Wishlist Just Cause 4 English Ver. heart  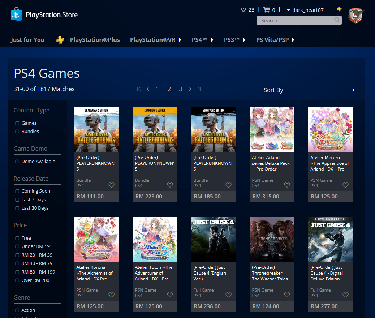tap(229, 295)
